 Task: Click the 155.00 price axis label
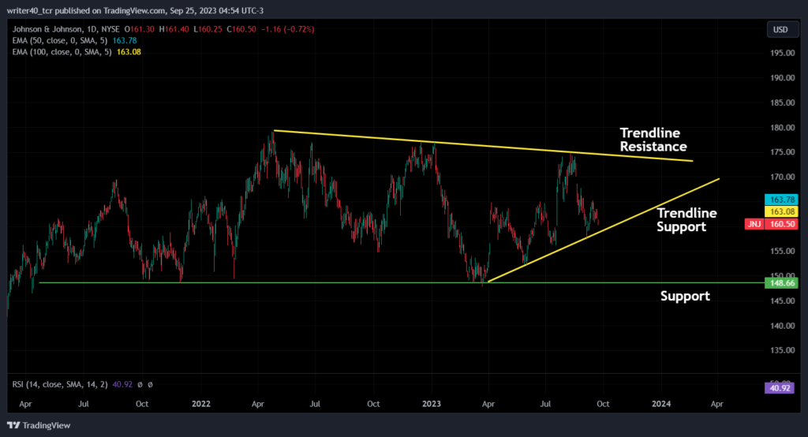point(782,251)
